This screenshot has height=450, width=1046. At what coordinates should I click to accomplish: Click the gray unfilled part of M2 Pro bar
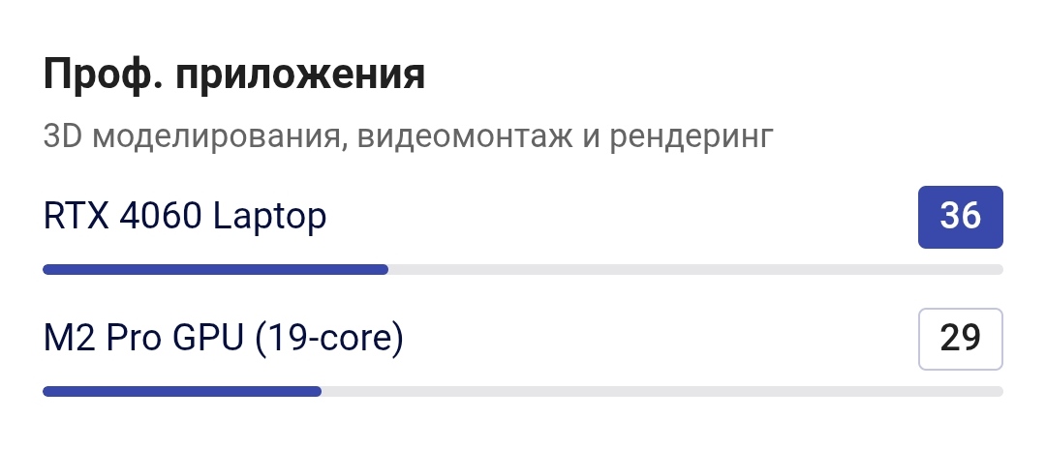(x=662, y=391)
